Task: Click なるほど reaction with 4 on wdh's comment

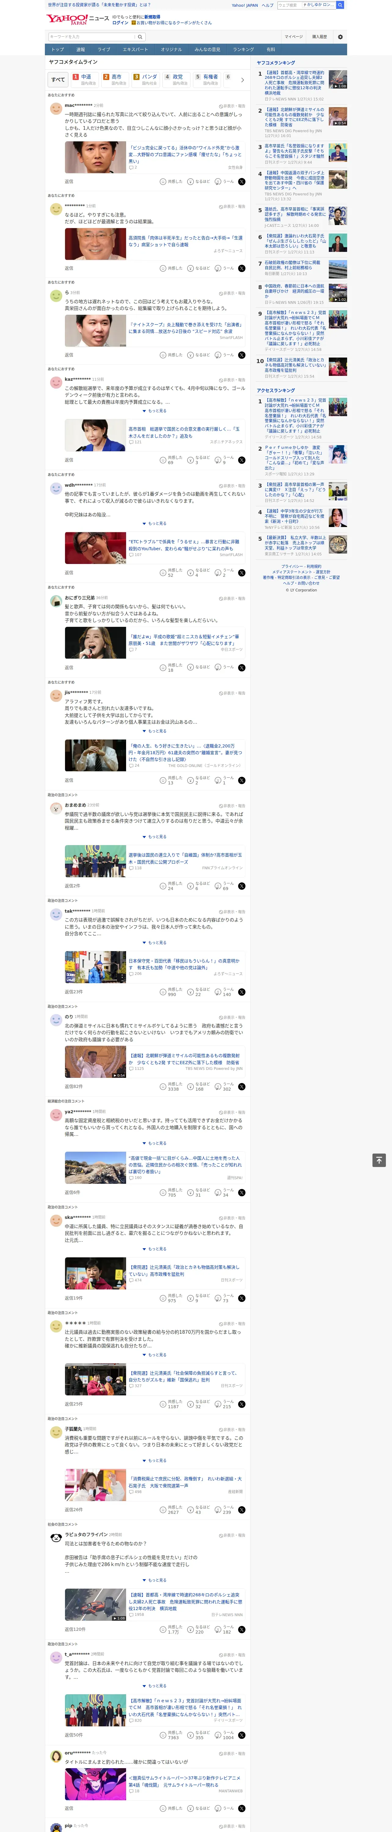Action: coord(199,572)
